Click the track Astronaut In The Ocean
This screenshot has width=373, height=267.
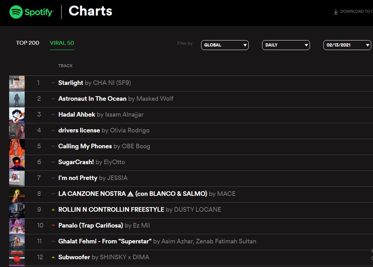[x=92, y=99]
